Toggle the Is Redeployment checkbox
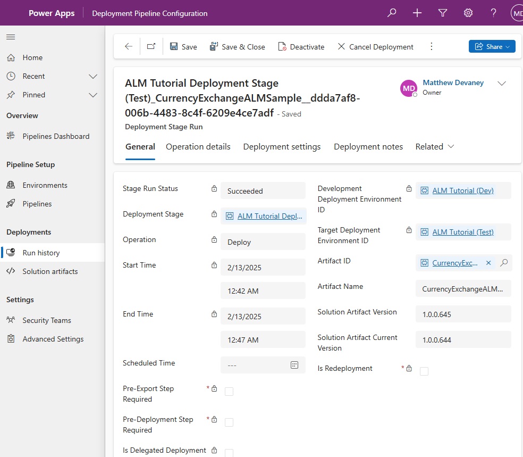Screen dimensions: 523x457 [424, 371]
